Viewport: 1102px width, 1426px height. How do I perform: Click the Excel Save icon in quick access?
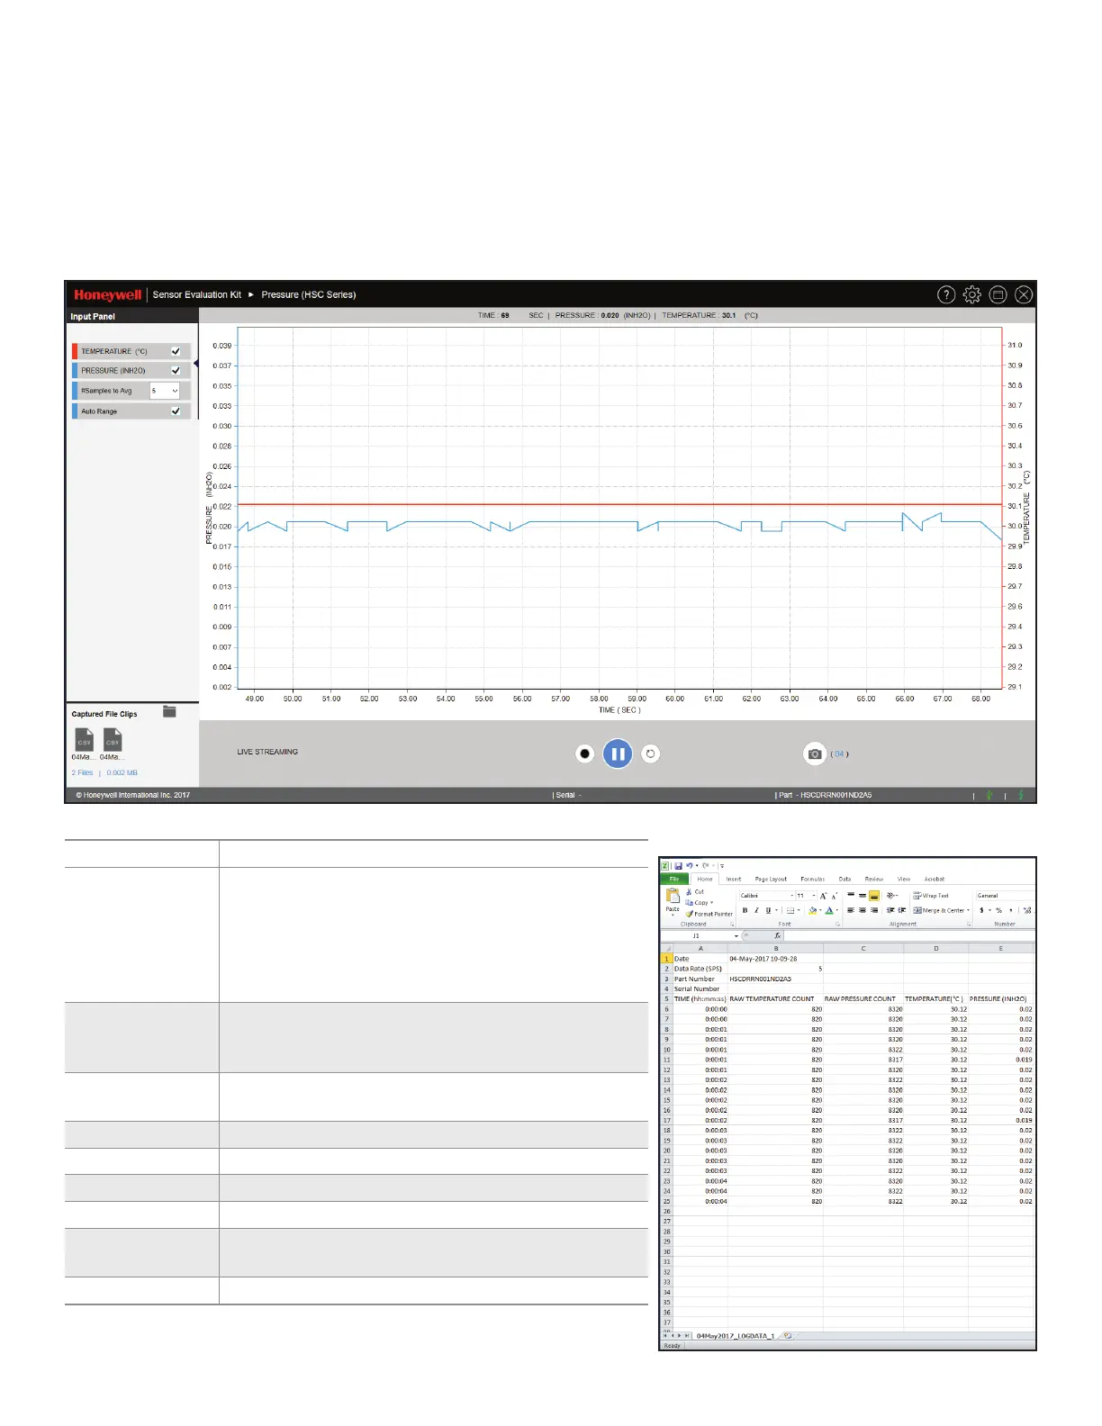tap(678, 866)
